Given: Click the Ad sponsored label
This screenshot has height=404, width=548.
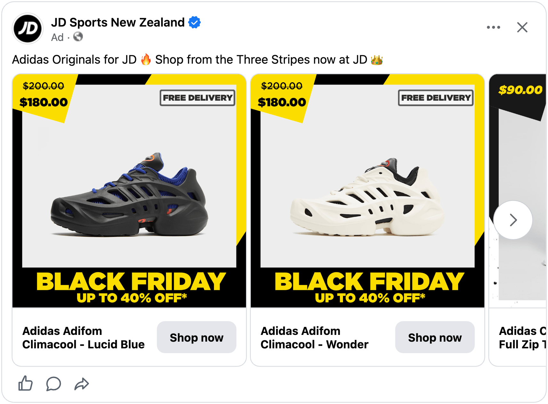Looking at the screenshot, I should [57, 37].
